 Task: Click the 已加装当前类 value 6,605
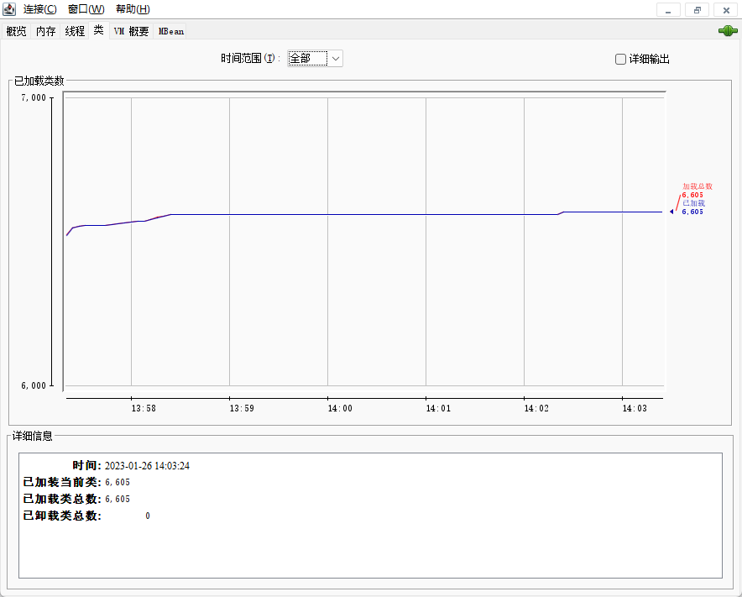118,483
